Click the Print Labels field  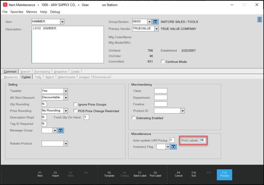pos(203,140)
